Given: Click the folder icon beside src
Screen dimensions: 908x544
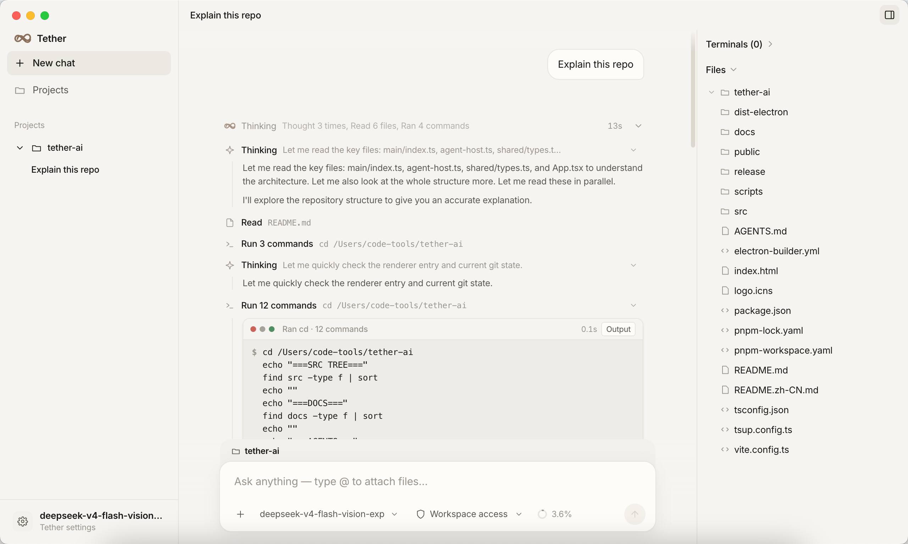Looking at the screenshot, I should tap(725, 211).
